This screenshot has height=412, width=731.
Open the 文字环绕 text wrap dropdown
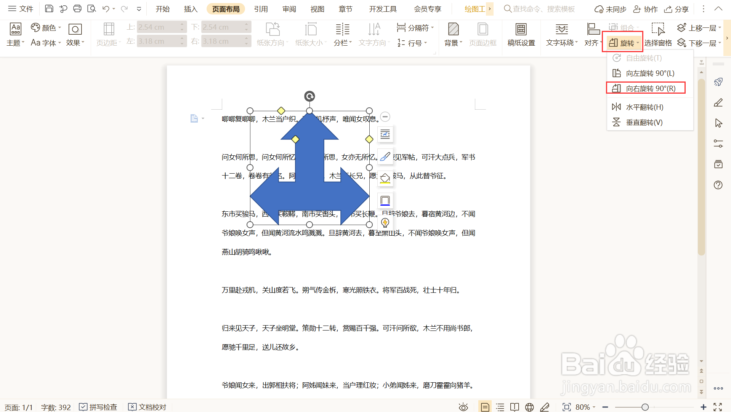562,35
